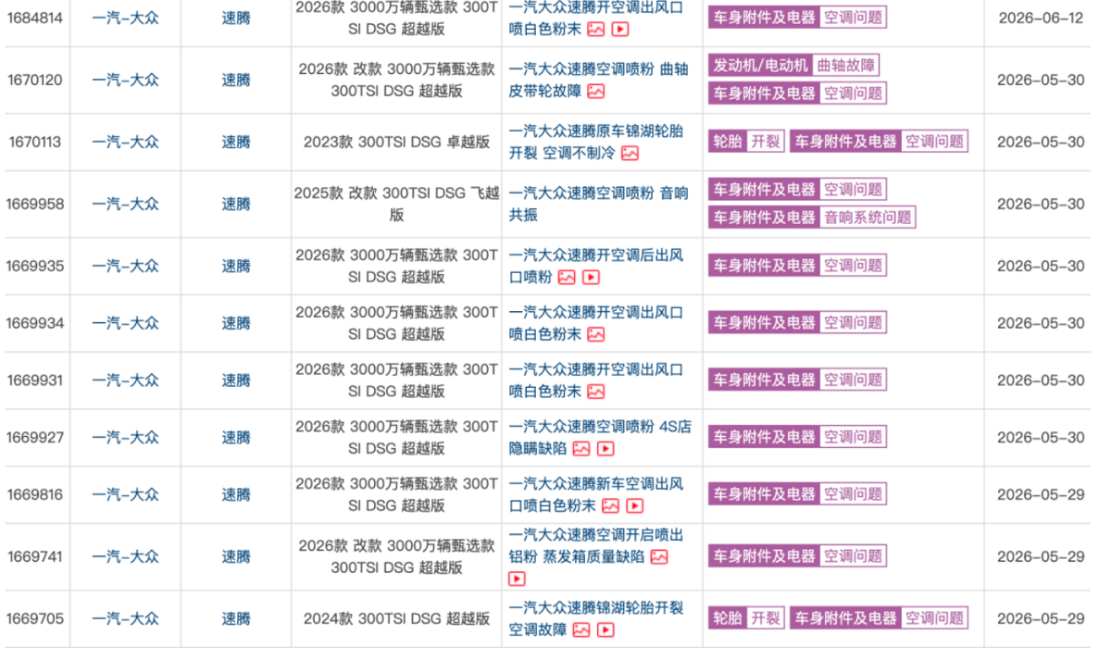View image icon in row 1669705 title

click(580, 629)
